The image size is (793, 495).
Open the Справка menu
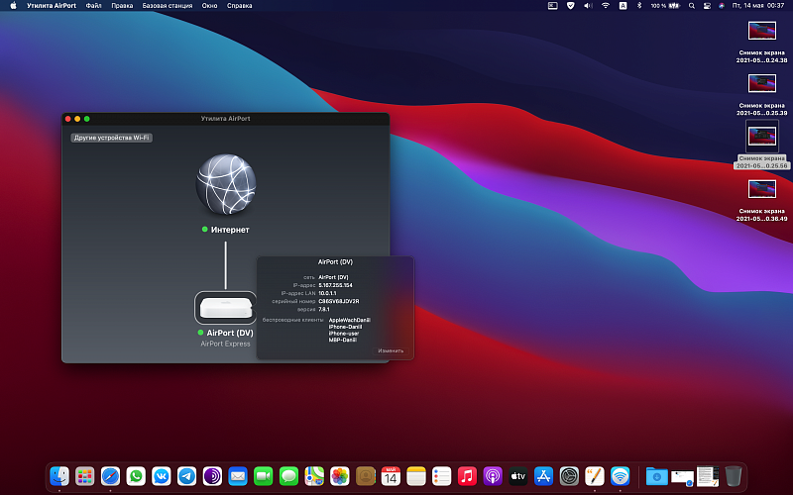[x=239, y=6]
